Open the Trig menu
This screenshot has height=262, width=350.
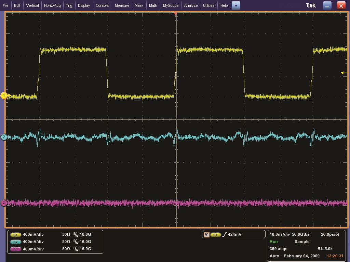click(x=69, y=5)
